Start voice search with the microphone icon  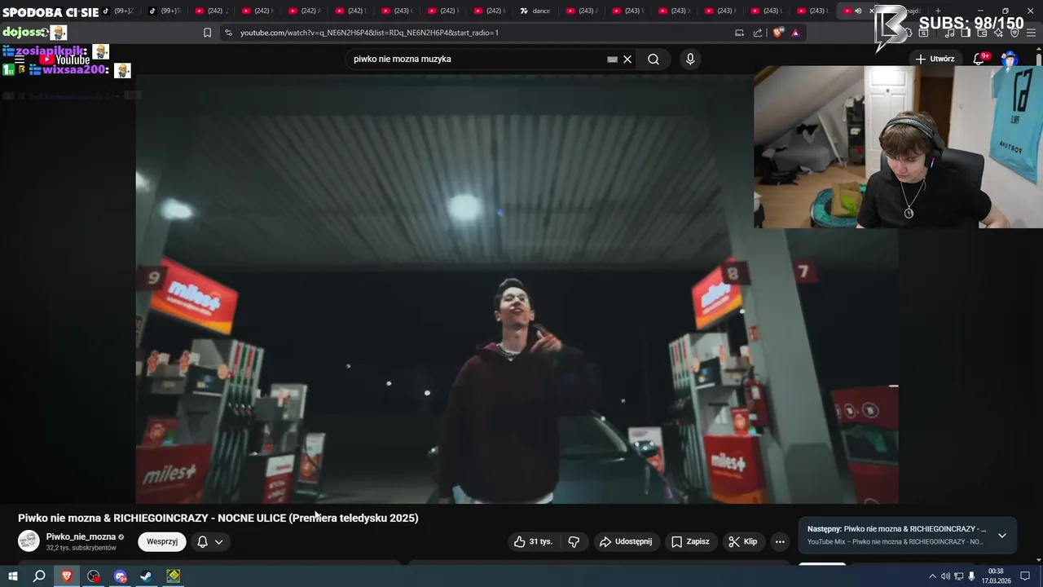[690, 59]
